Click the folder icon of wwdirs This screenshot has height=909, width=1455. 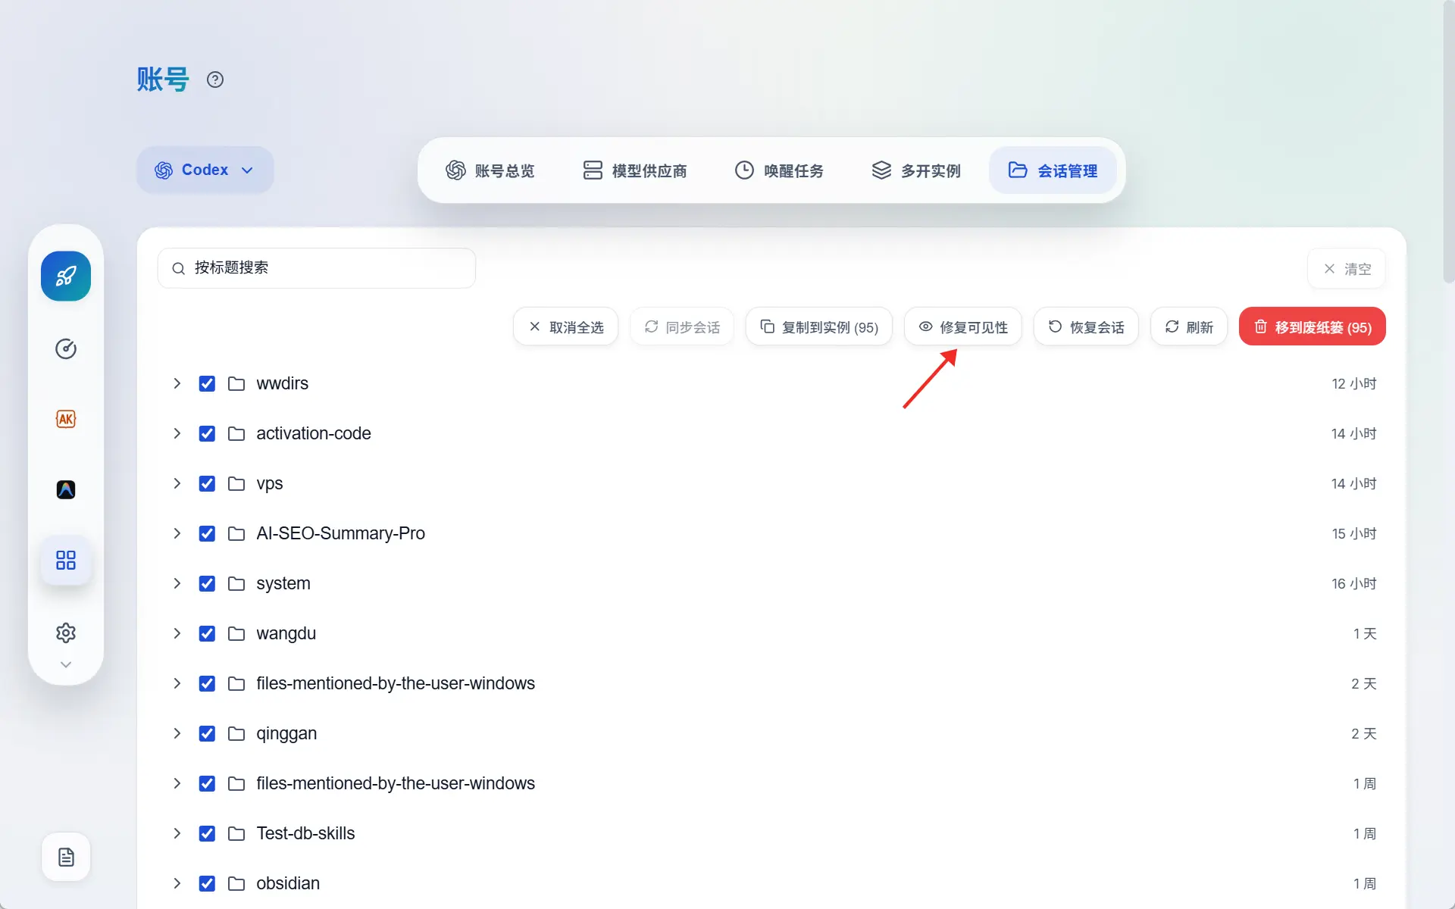point(236,383)
